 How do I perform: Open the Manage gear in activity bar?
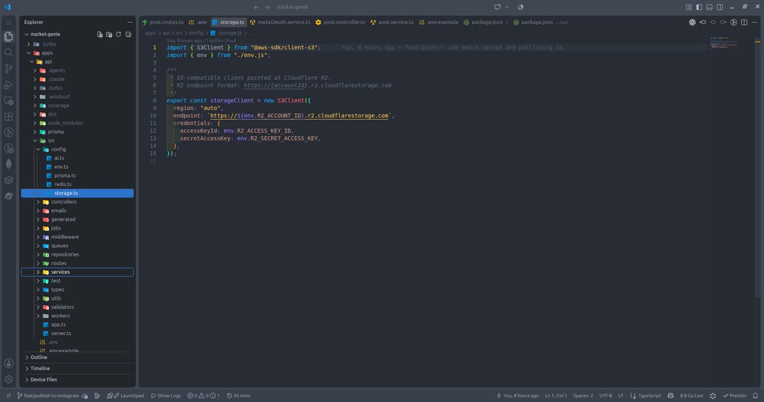[8, 379]
